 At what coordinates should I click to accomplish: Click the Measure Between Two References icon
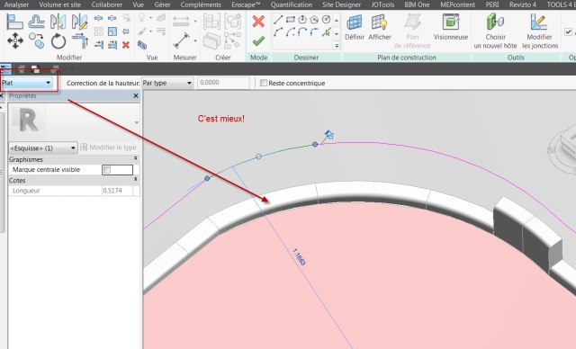(181, 21)
